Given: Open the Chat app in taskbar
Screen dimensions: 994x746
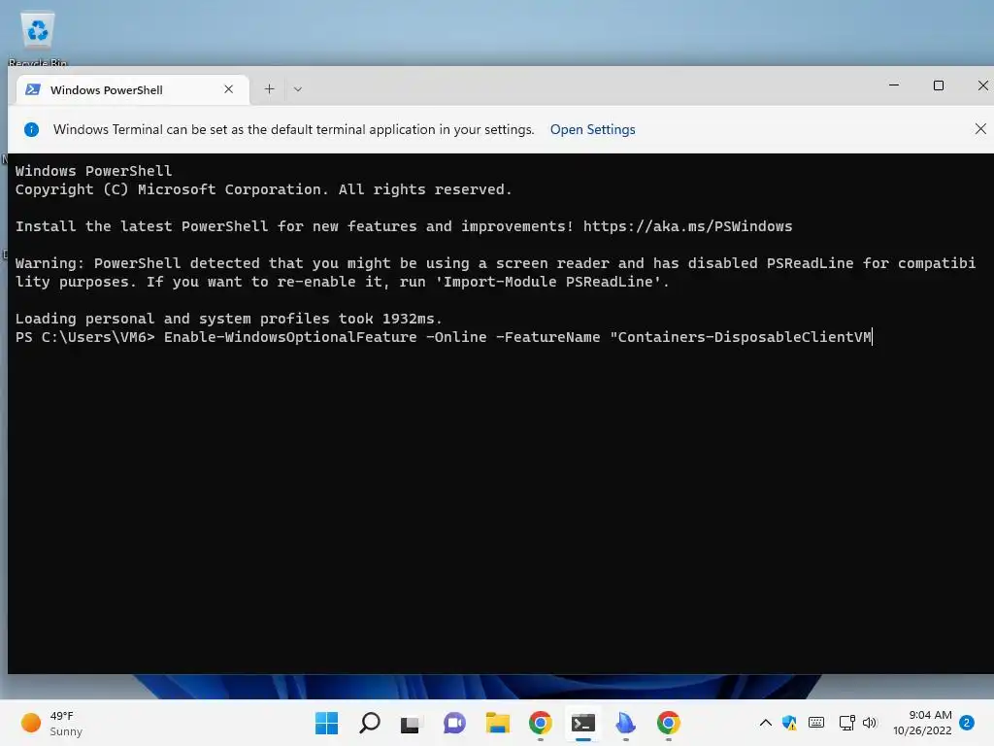Looking at the screenshot, I should (454, 723).
